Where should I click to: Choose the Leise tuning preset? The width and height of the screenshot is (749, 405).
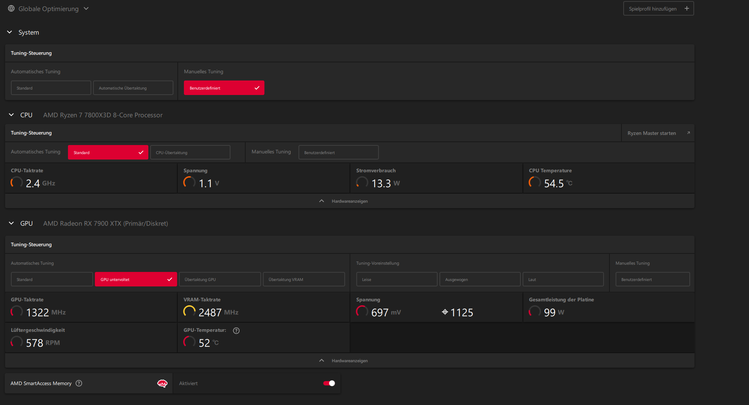tap(396, 280)
